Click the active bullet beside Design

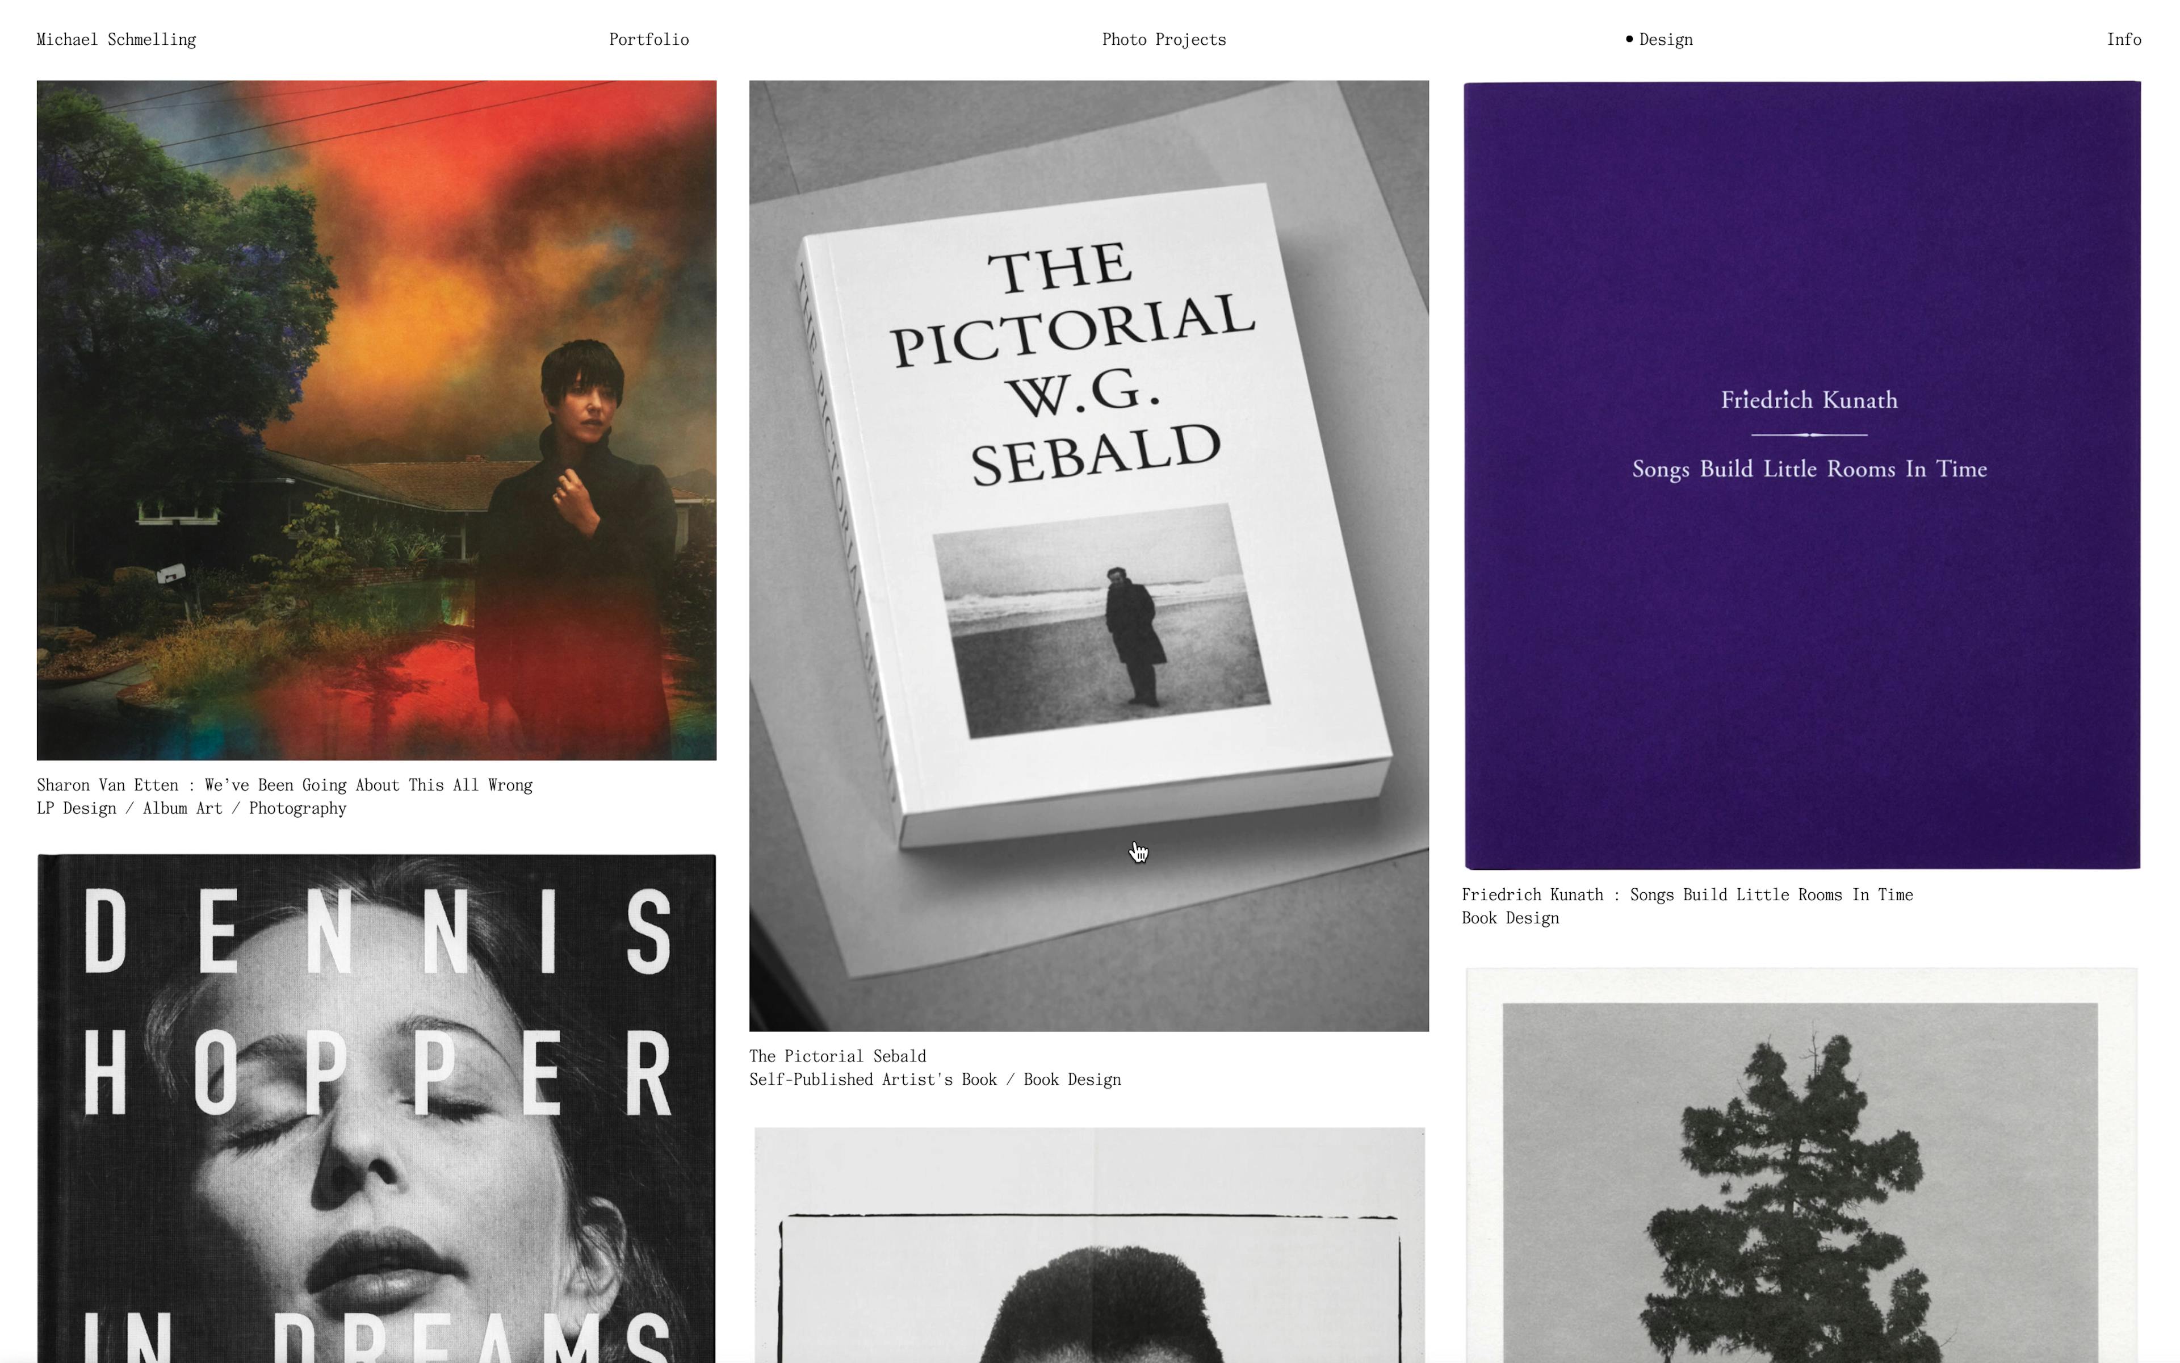(x=1629, y=39)
